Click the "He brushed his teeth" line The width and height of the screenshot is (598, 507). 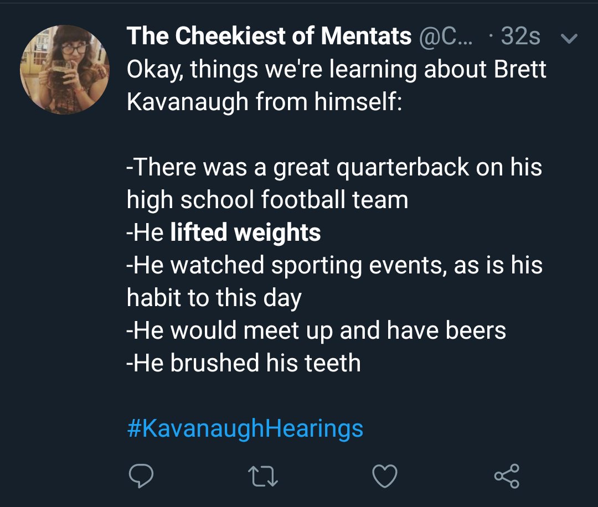click(244, 363)
